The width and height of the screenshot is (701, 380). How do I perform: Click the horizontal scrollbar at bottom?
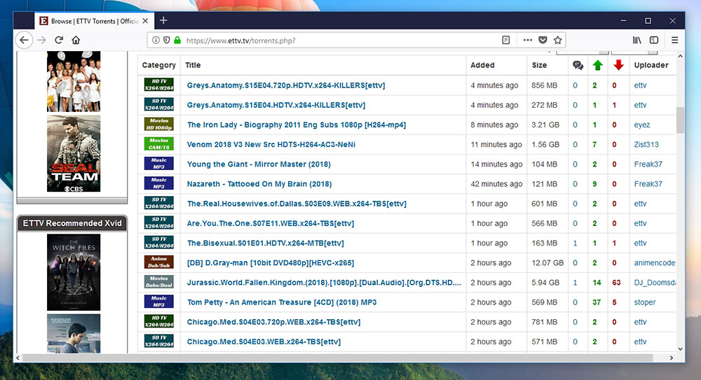[337, 358]
